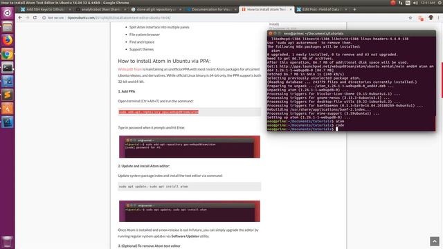This screenshot has height=249, width=443.
Task: Open the Chrome profile avatar
Action: click(431, 18)
